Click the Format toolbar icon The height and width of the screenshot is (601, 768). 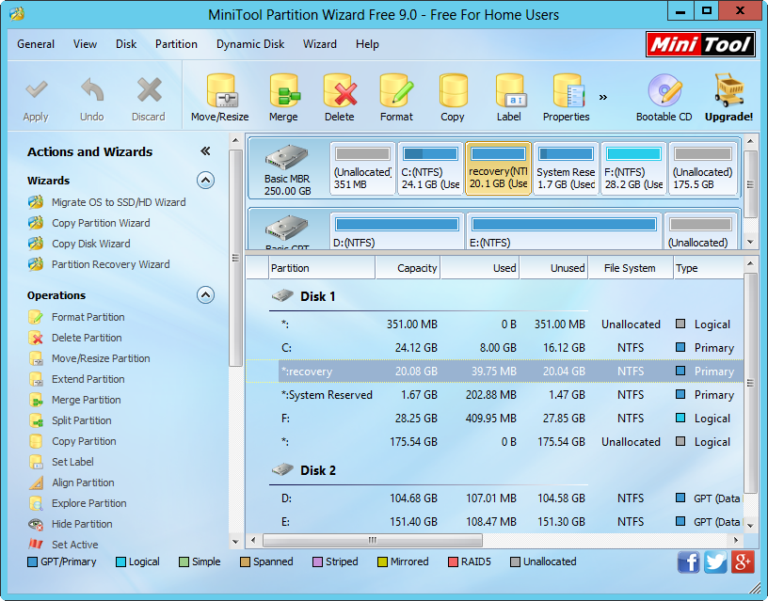point(397,91)
